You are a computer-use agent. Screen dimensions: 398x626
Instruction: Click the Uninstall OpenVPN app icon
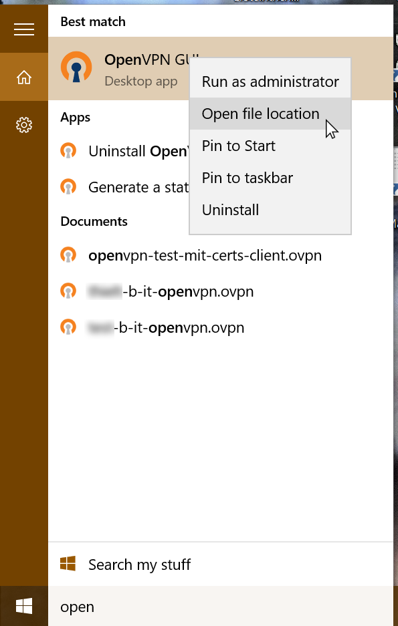coord(68,151)
